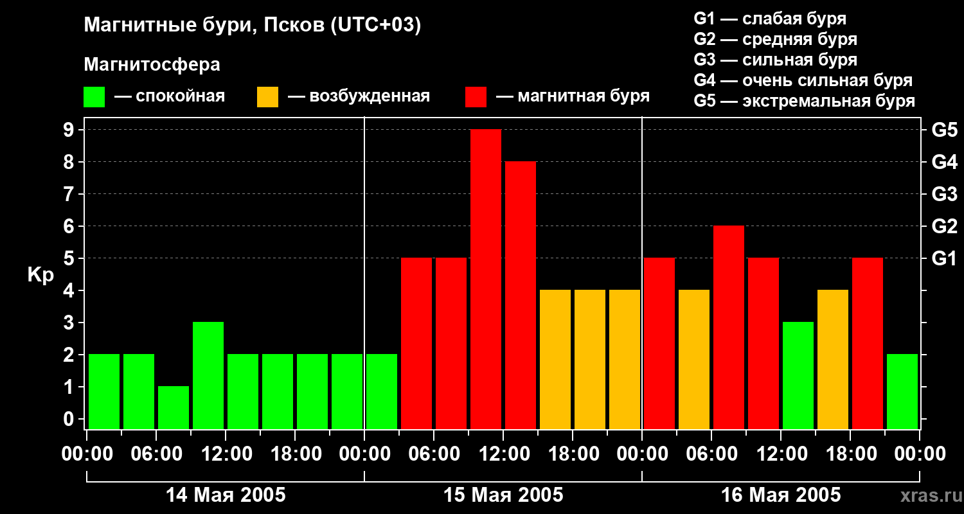Select the "— магнитная буря" legend label
Viewport: 964px width, 514px height.
[573, 97]
